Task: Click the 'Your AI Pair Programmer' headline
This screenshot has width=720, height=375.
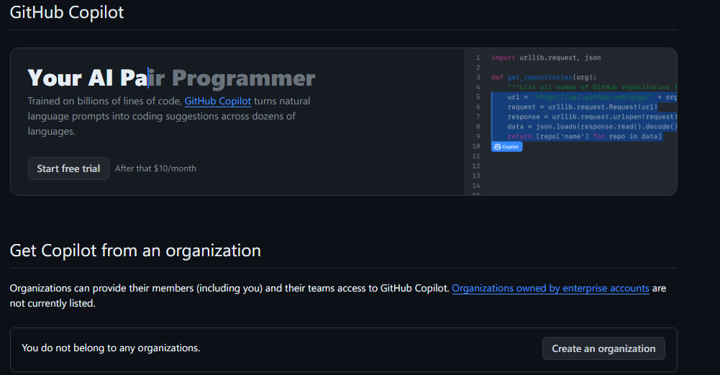Action: pos(171,78)
